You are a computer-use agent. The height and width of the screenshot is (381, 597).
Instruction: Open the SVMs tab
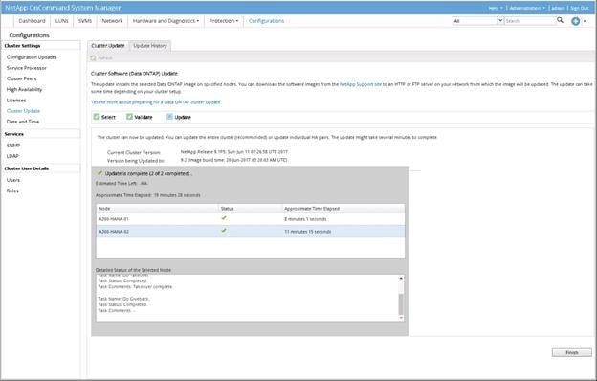85,21
